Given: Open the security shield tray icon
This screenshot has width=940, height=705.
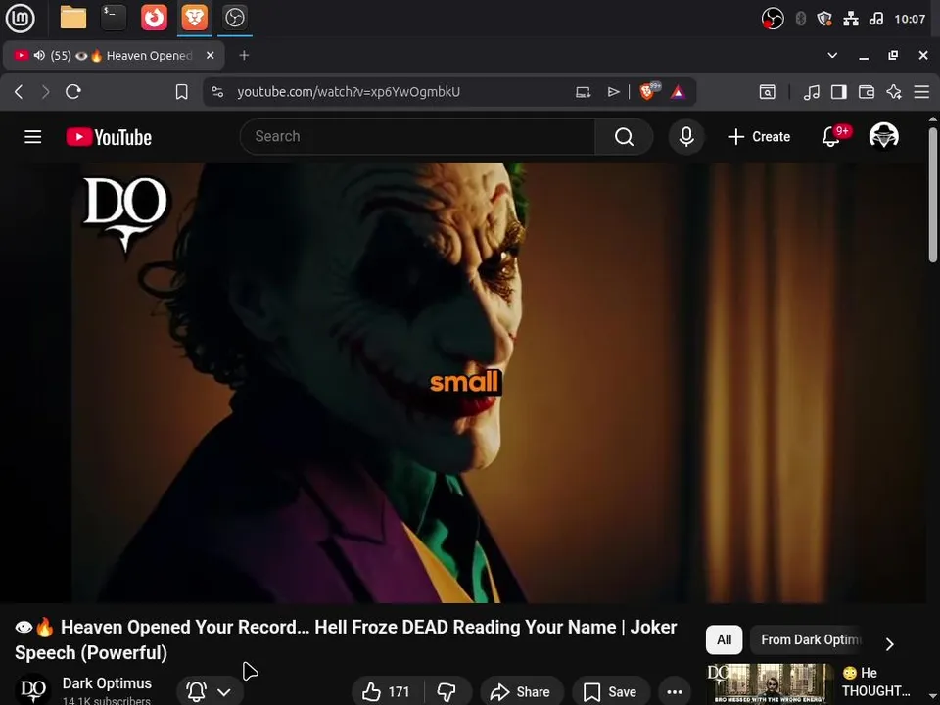Looking at the screenshot, I should (x=824, y=19).
